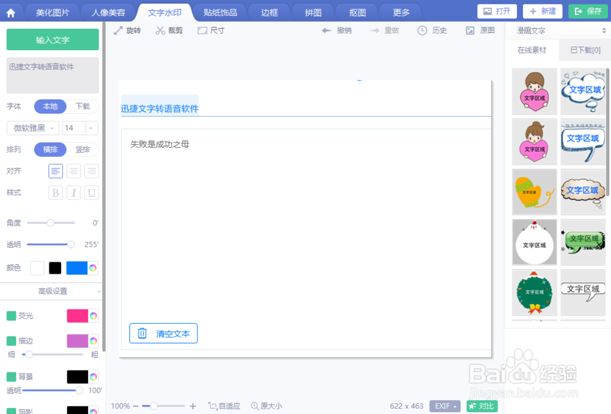This screenshot has height=414, width=611.
Task: Switch to 美化图片 tab
Action: (x=52, y=13)
